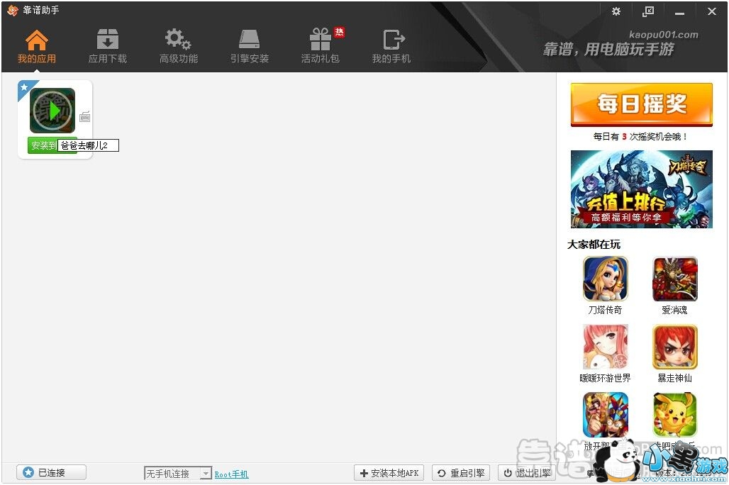The height and width of the screenshot is (485, 729).
Task: Click the 刀塔传奇 game name label
Action: click(x=606, y=310)
